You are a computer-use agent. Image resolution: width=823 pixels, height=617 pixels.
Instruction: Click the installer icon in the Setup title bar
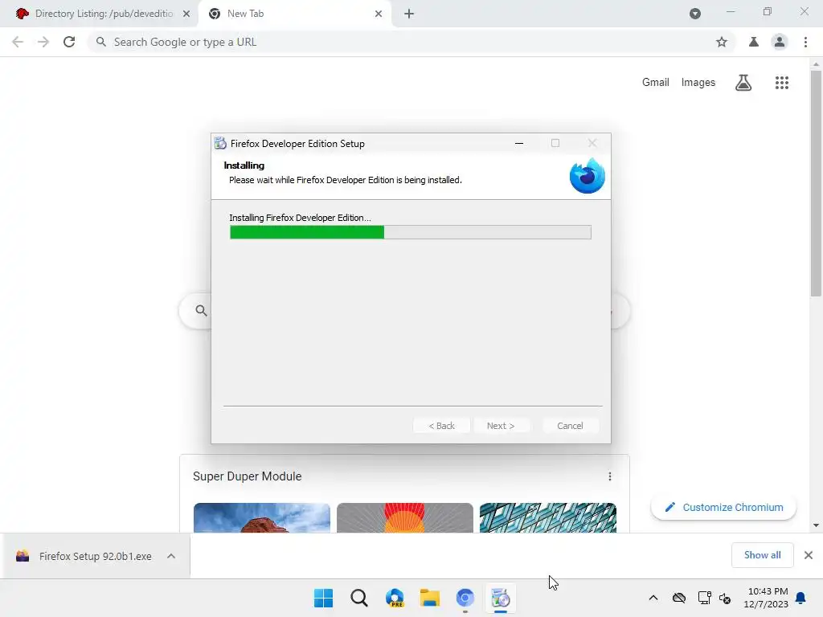(x=220, y=143)
